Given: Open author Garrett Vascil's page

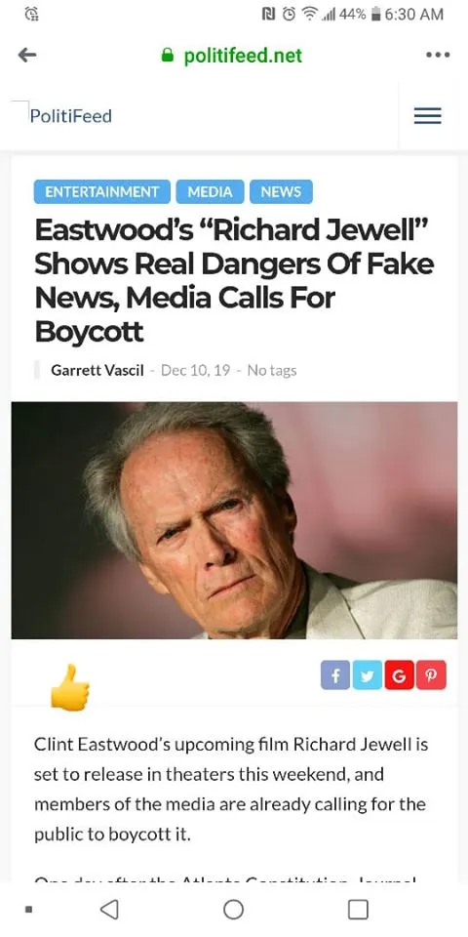Looking at the screenshot, I should coord(97,371).
